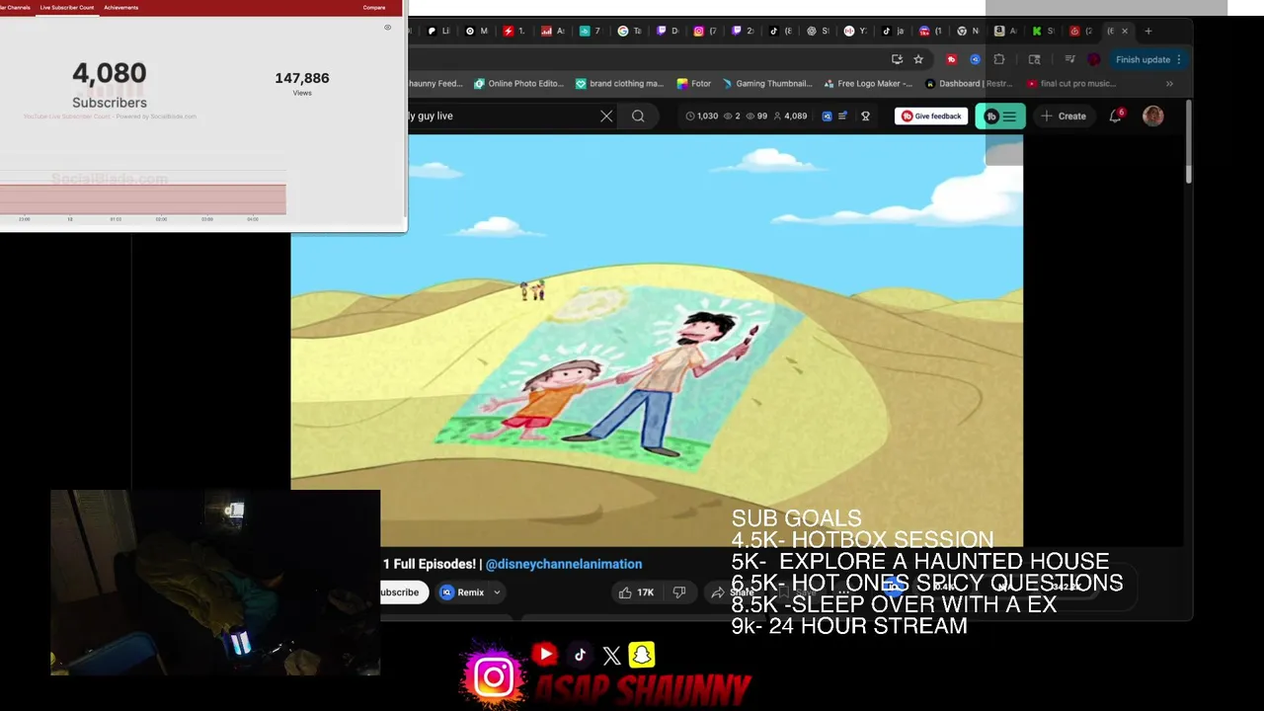Click Compare in the SocialBlade header

tap(374, 7)
